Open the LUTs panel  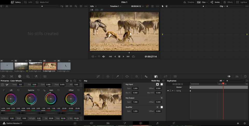pos(28,2)
